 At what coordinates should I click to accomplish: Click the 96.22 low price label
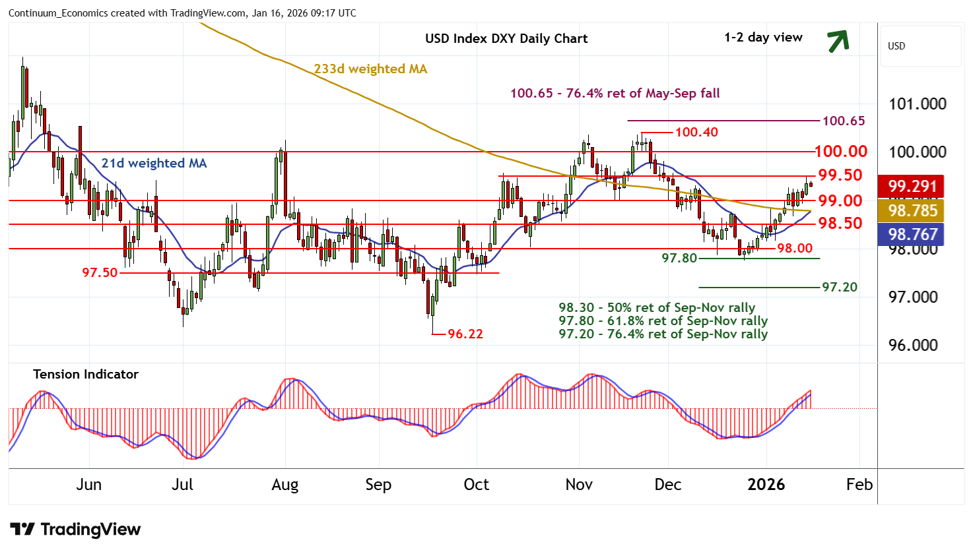point(465,334)
